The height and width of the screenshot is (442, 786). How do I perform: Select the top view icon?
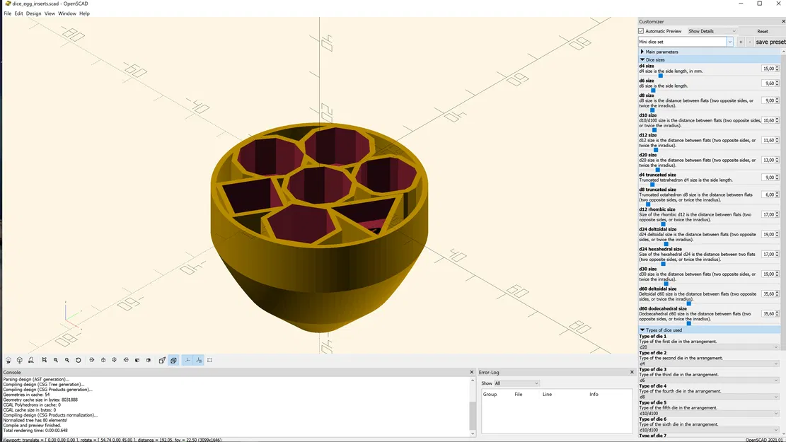point(102,360)
